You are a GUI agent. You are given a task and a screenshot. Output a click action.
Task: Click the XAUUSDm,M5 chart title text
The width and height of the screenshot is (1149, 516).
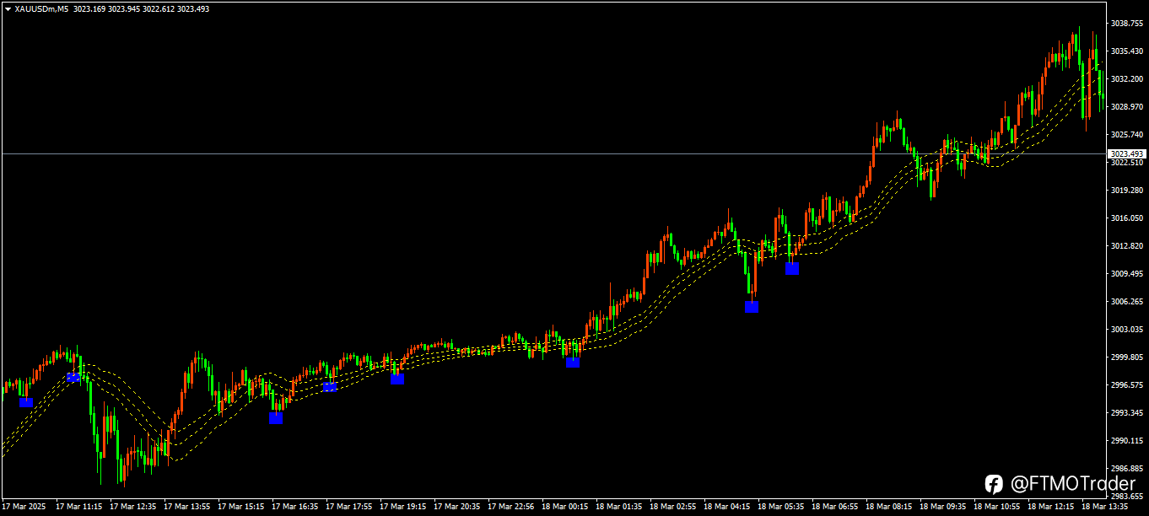pyautogui.click(x=41, y=8)
